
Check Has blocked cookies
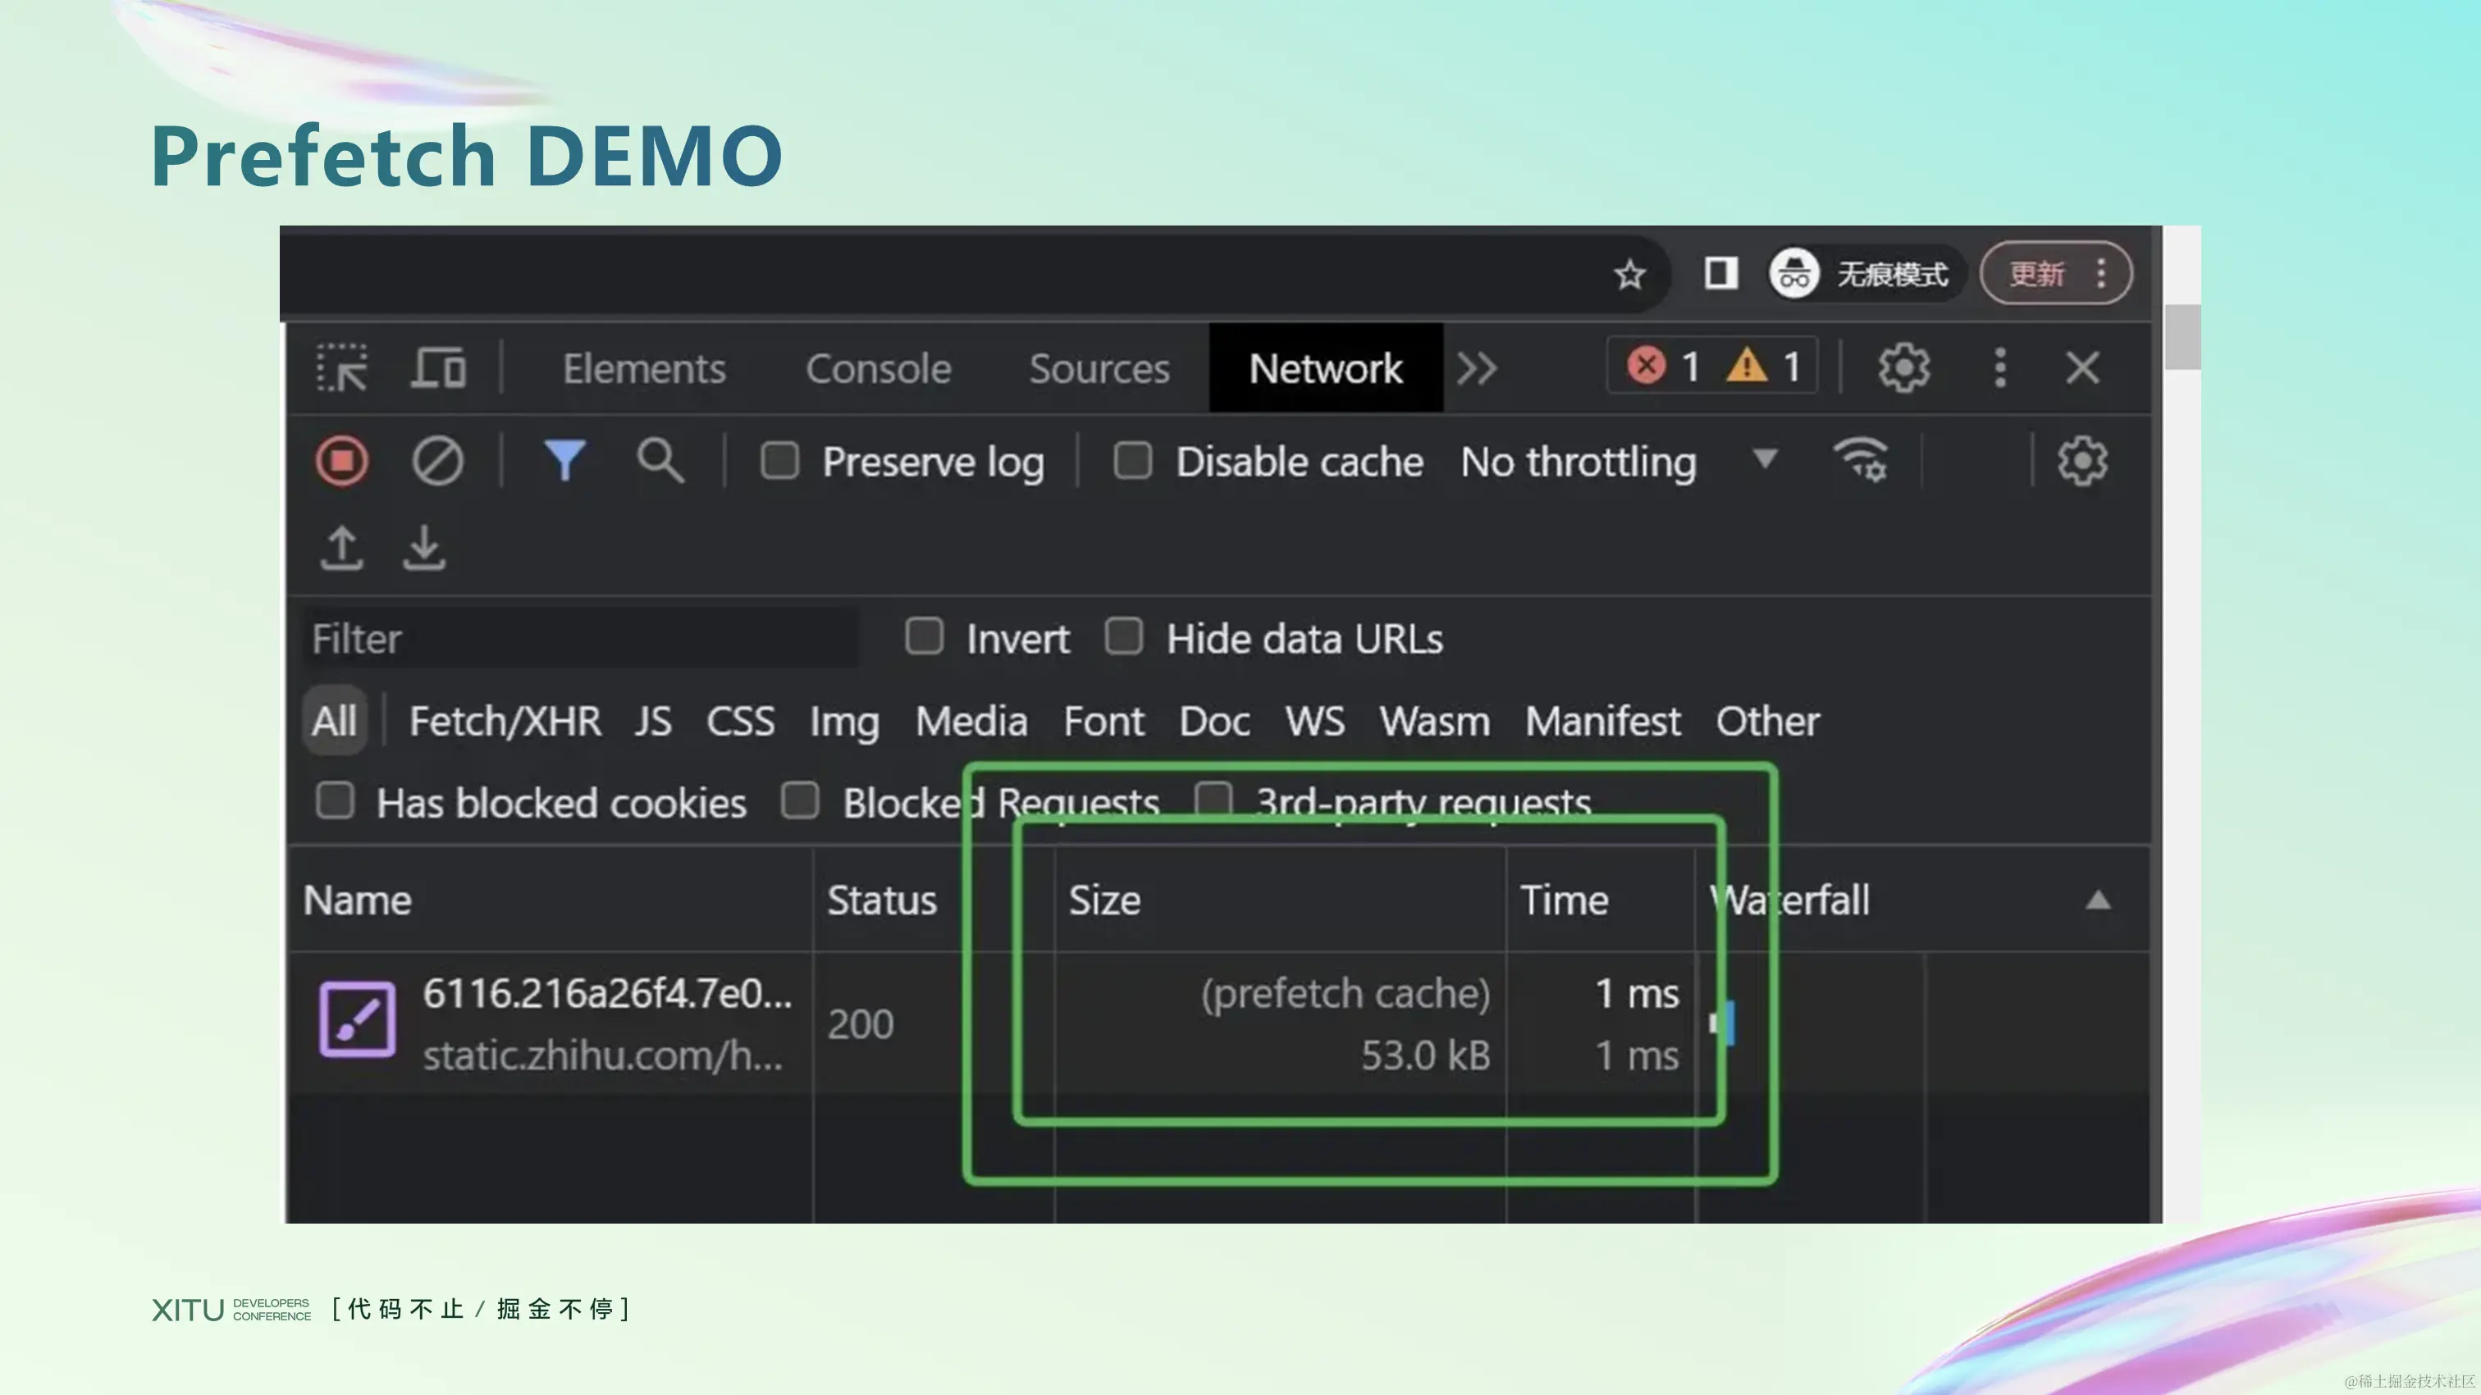point(336,800)
